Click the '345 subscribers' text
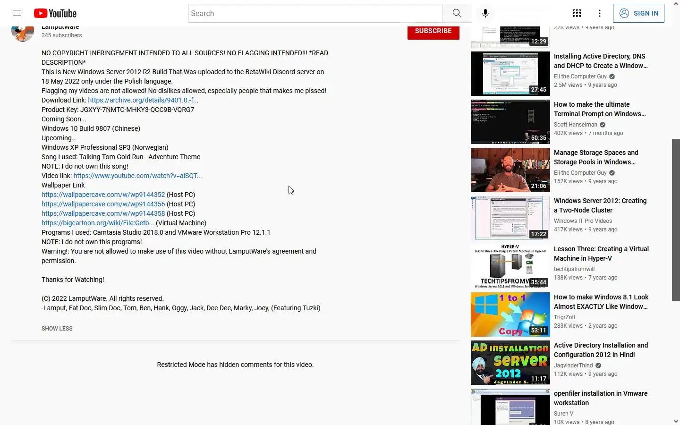Image resolution: width=680 pixels, height=425 pixels. pyautogui.click(x=61, y=35)
